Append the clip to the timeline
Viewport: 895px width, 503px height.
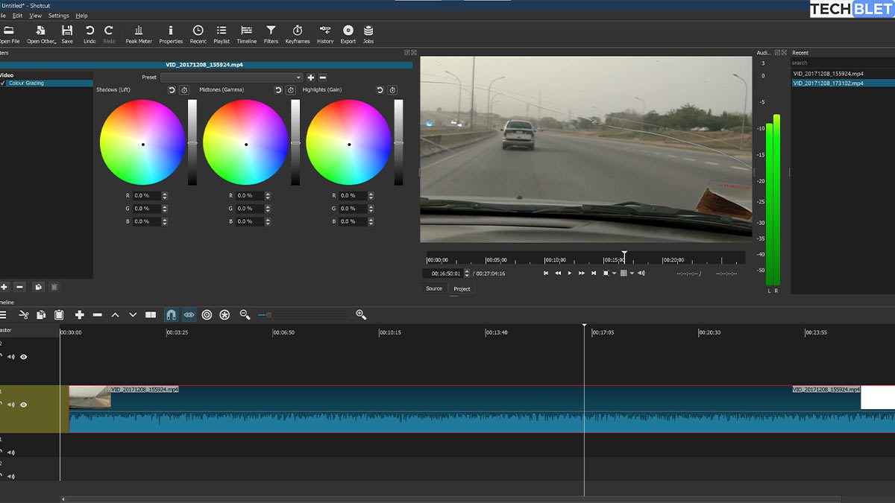80,314
